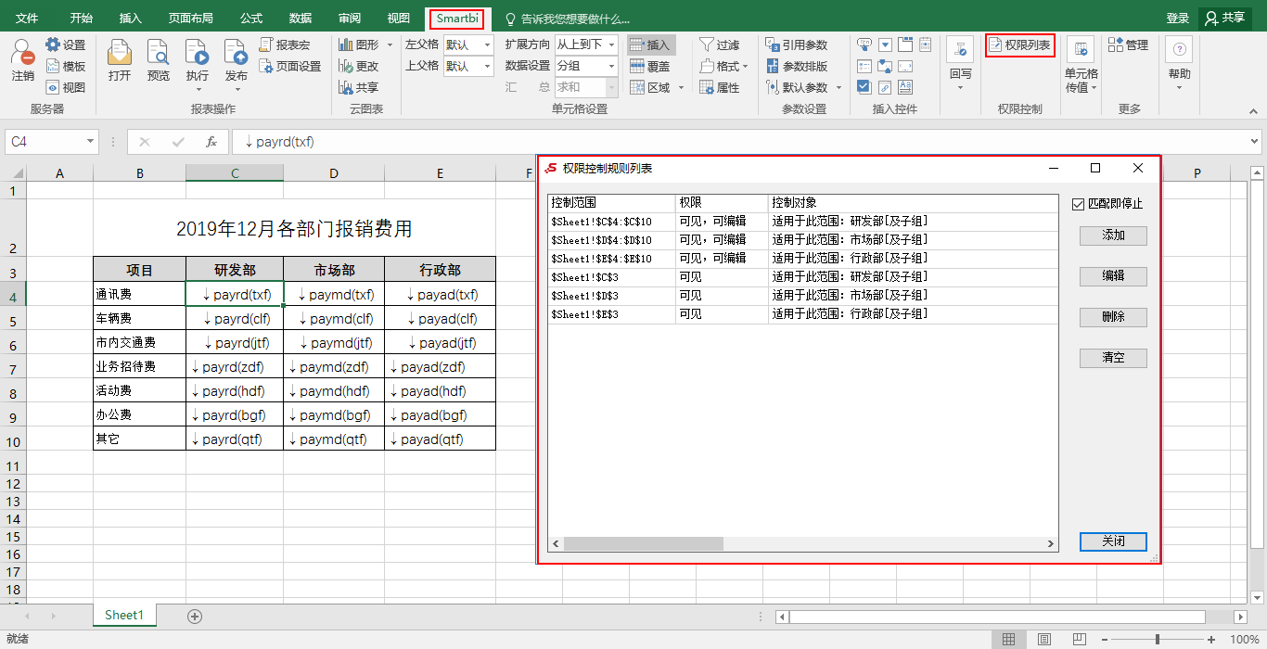Switch to page break preview

(1079, 640)
